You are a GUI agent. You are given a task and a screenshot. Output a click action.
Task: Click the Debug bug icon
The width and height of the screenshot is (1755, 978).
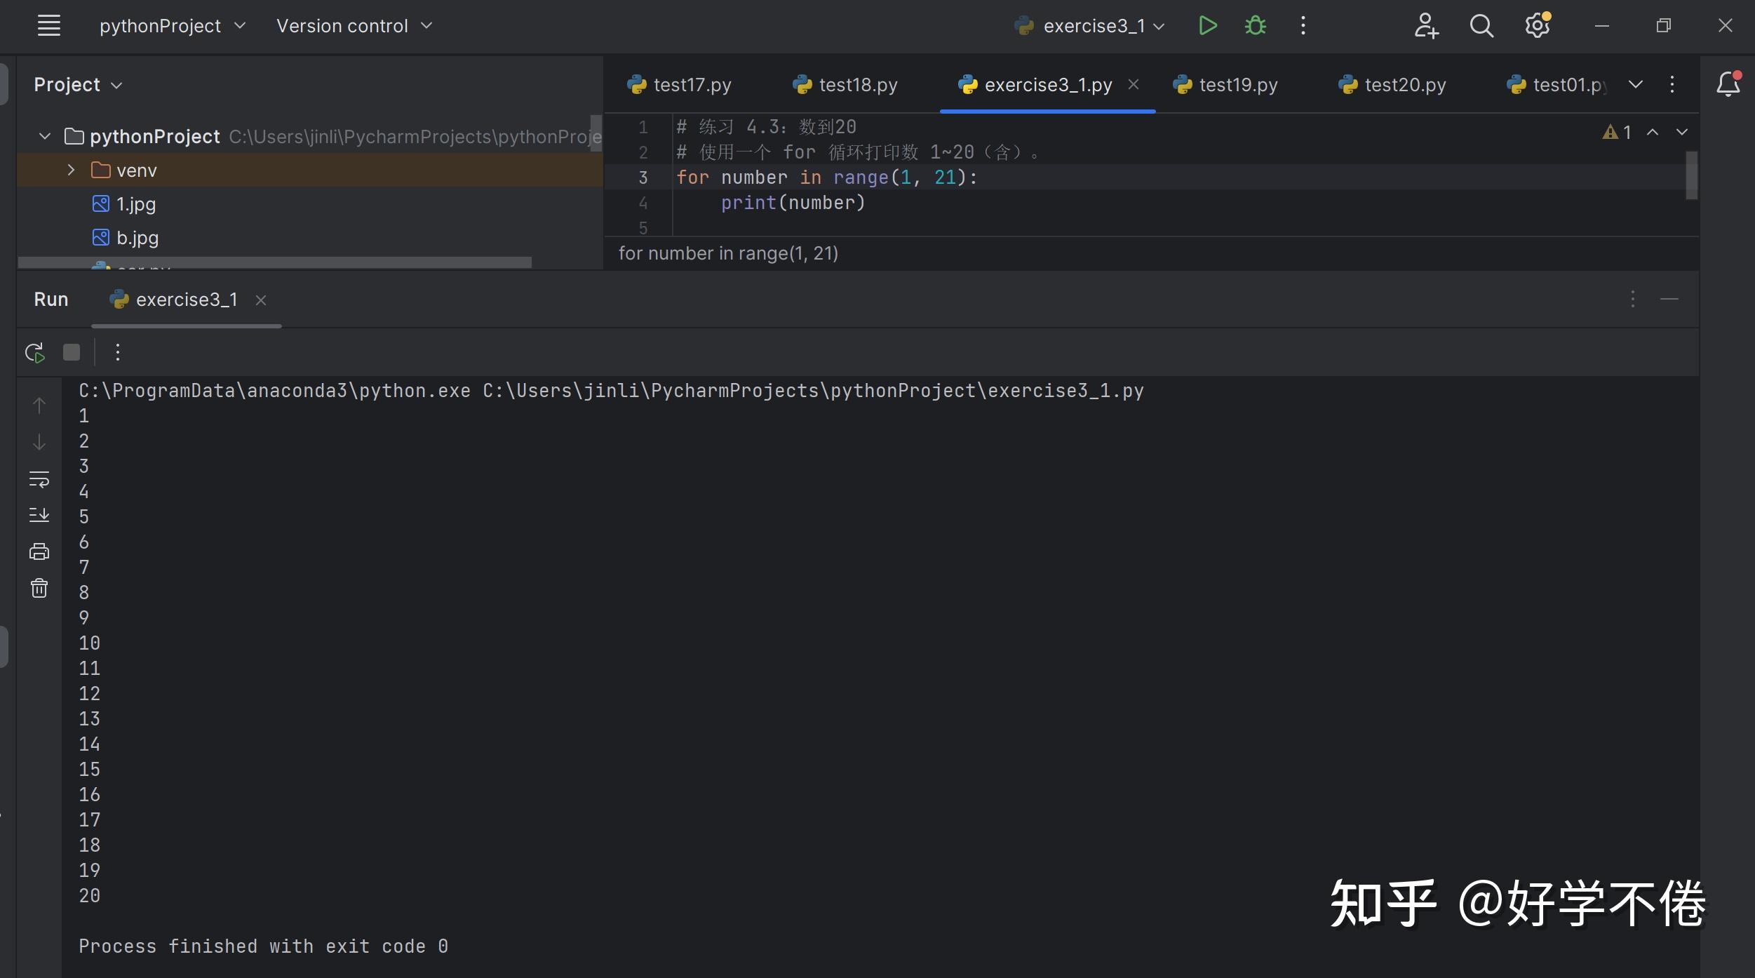point(1255,26)
